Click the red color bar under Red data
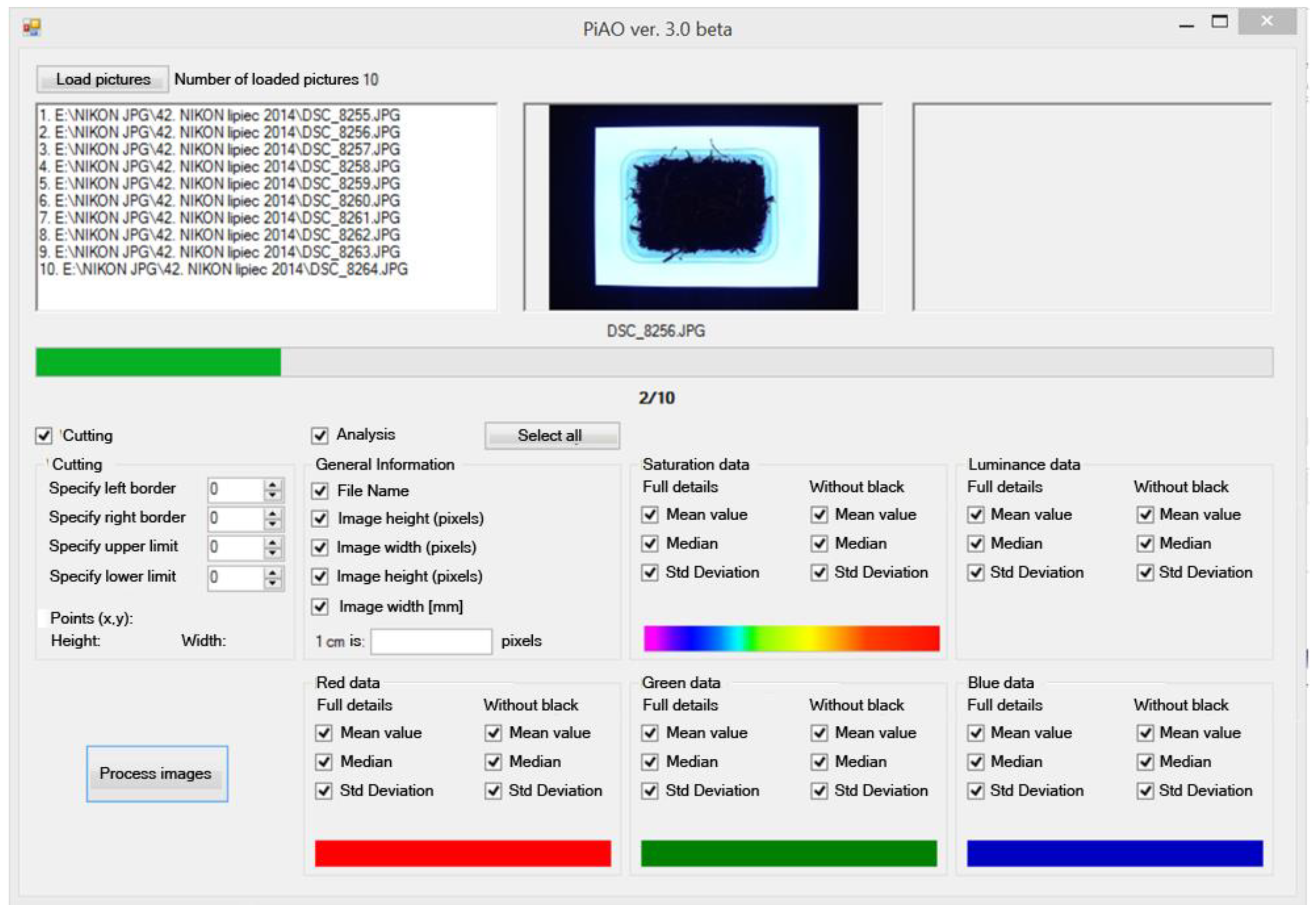The image size is (1312, 914). [463, 853]
